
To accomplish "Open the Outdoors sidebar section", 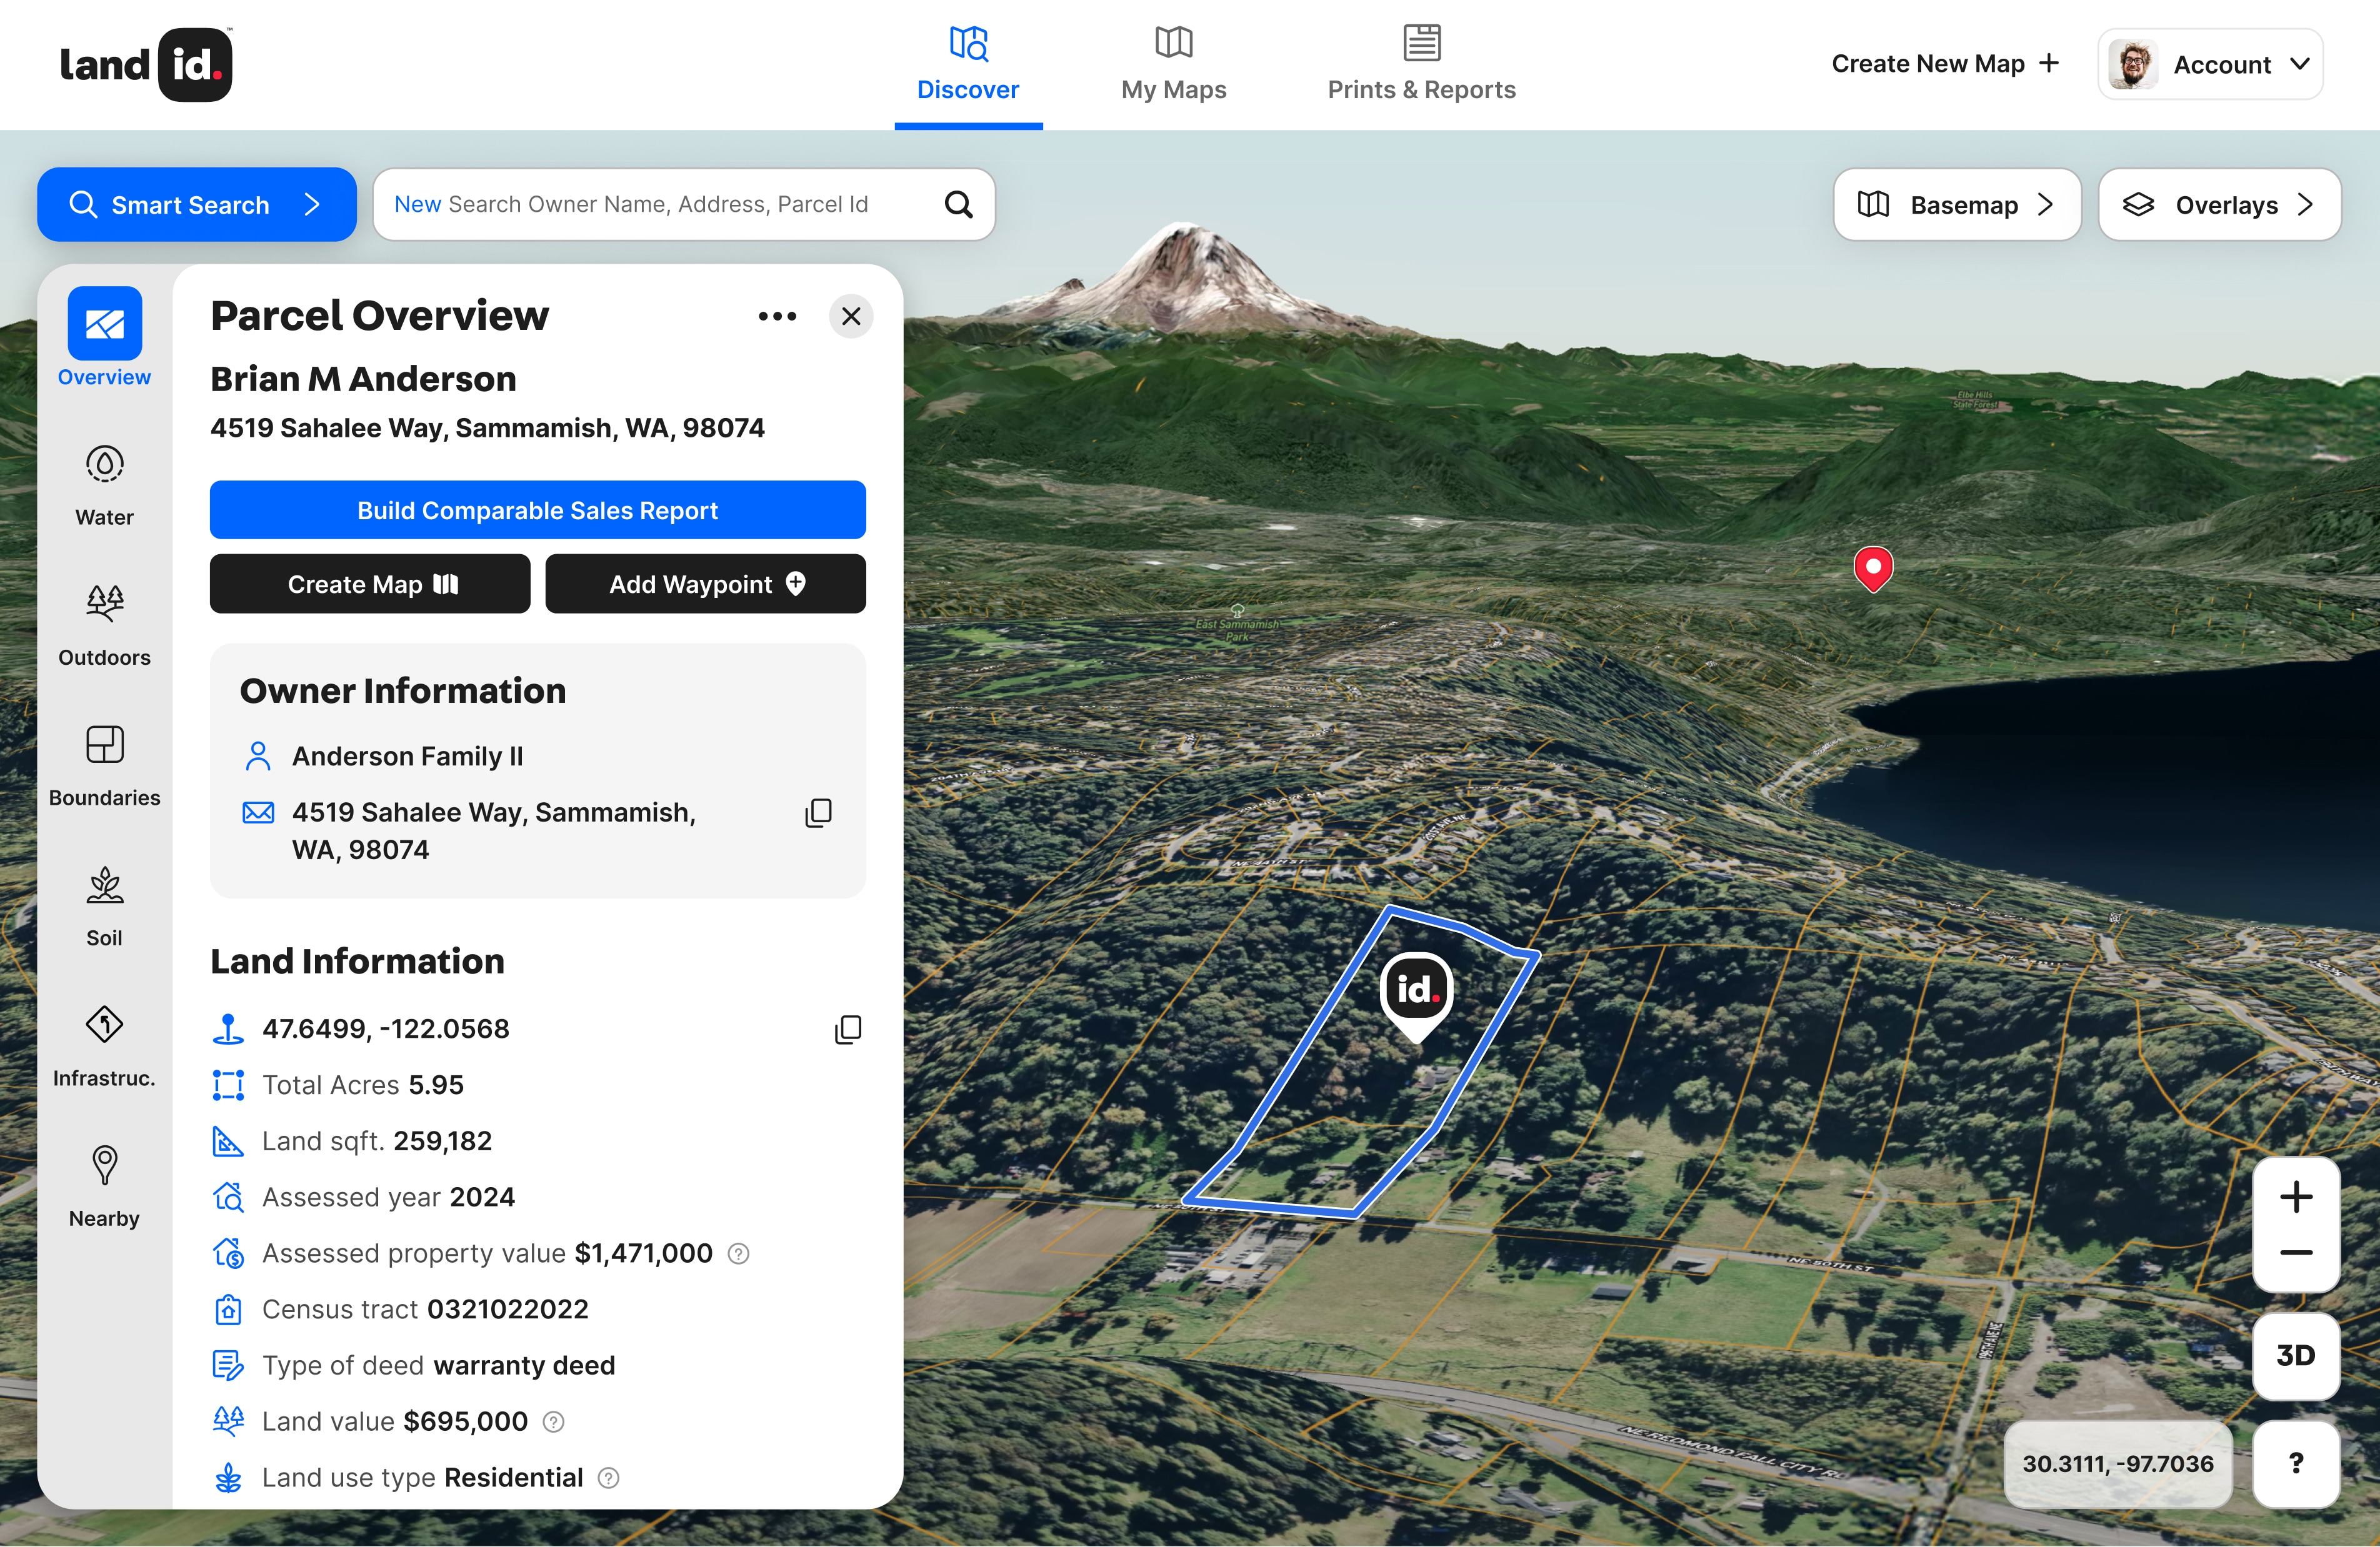I will point(104,625).
